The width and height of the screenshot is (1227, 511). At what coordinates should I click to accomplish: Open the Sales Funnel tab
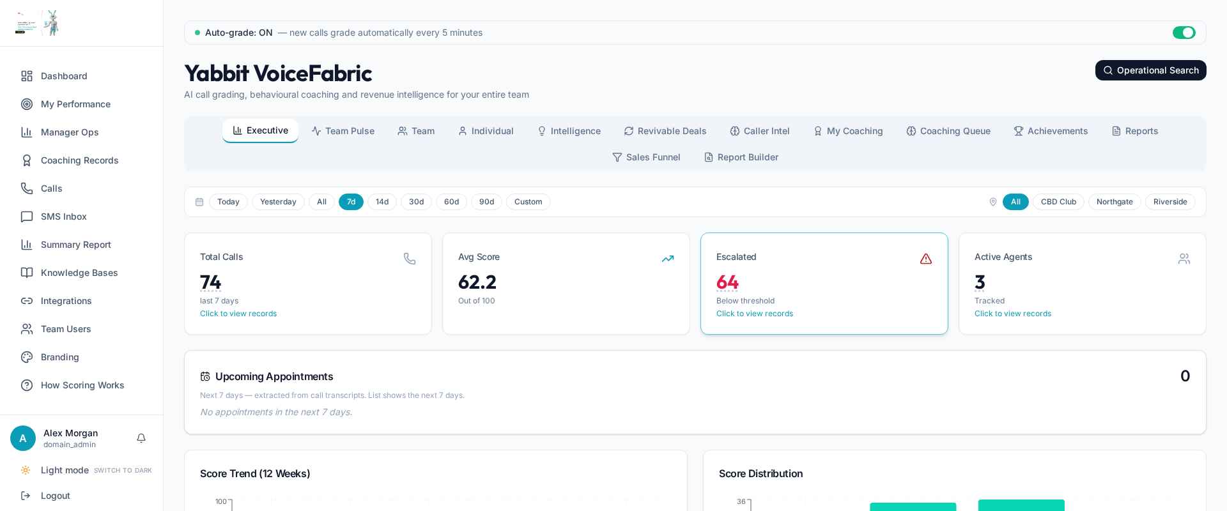pos(646,157)
